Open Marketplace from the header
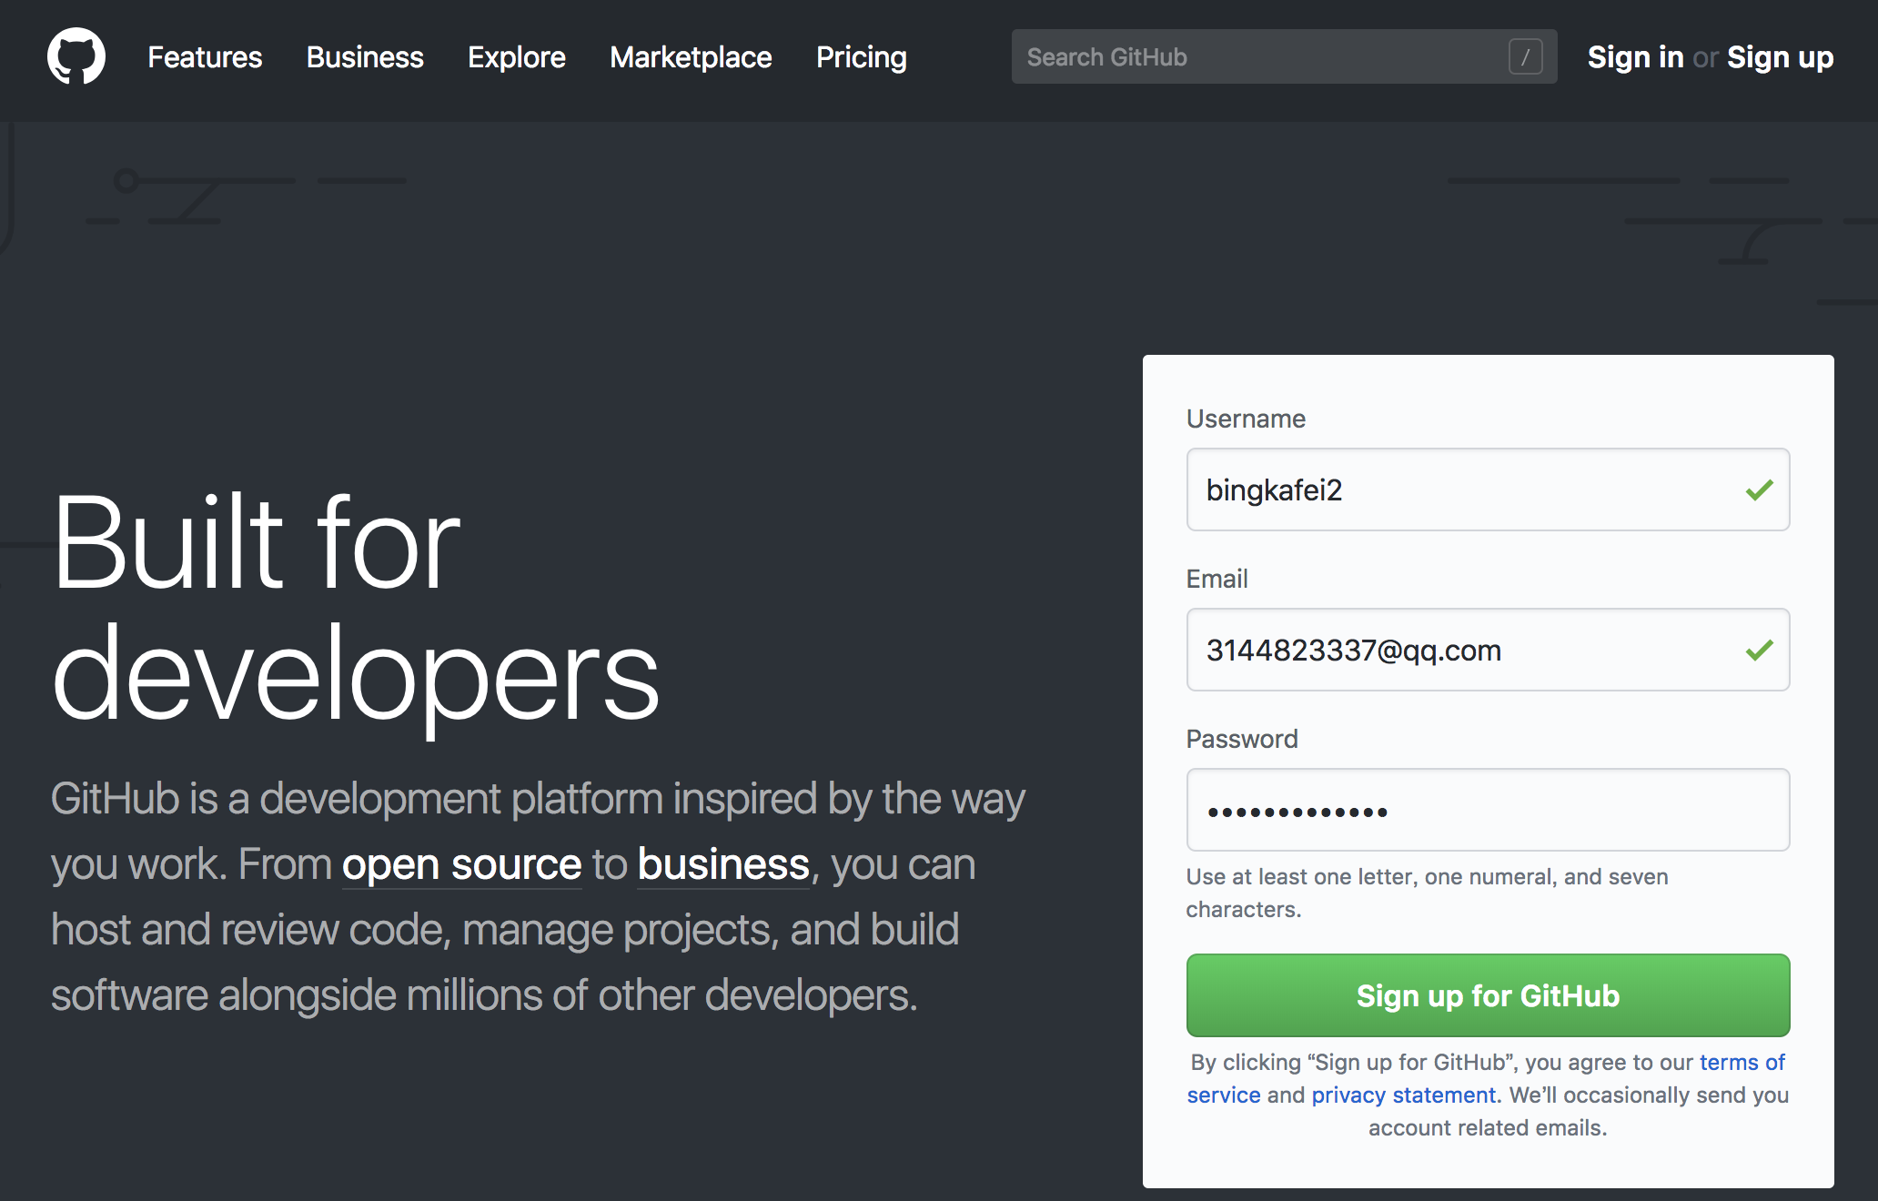 point(691,57)
